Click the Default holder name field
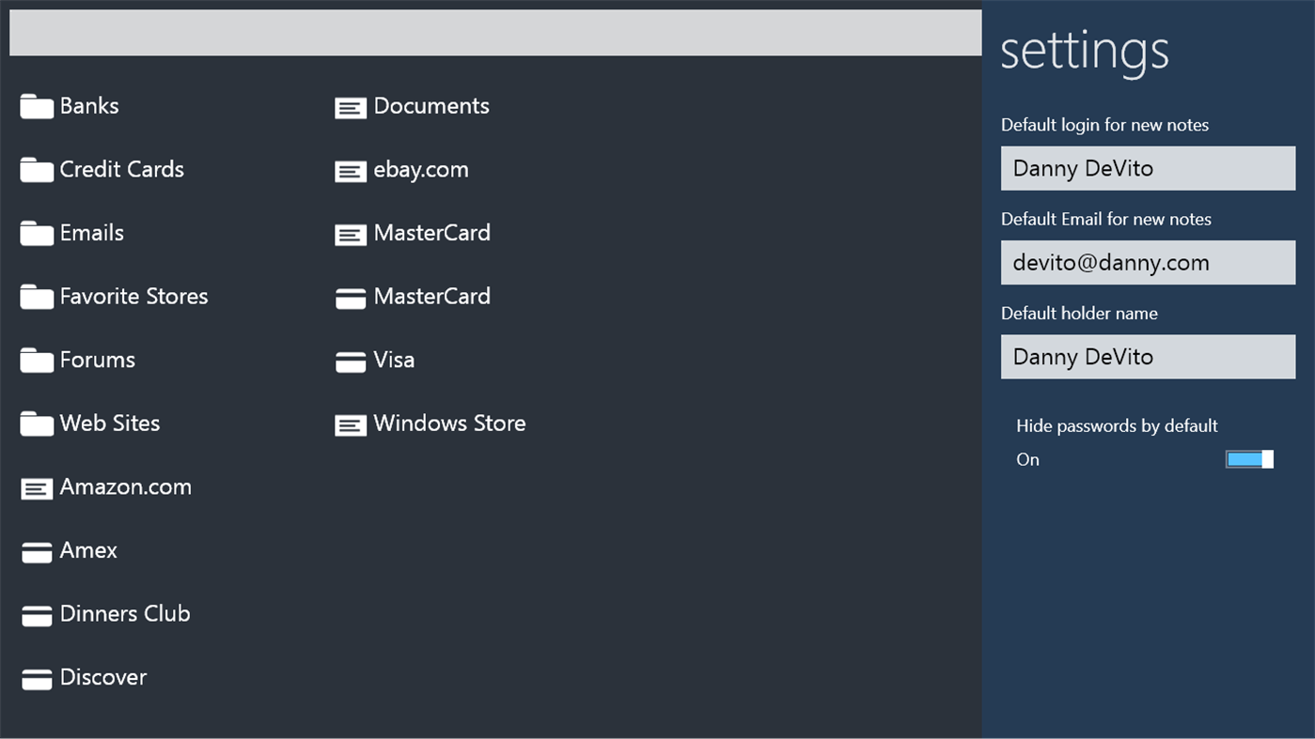Image resolution: width=1315 pixels, height=739 pixels. 1148,357
